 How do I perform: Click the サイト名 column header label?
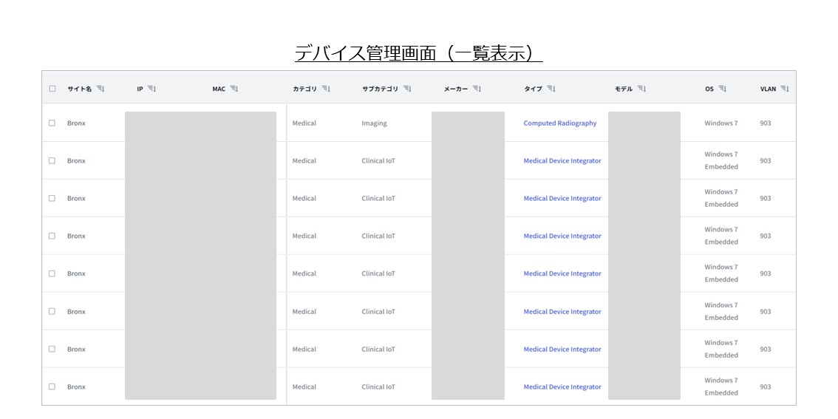(79, 89)
